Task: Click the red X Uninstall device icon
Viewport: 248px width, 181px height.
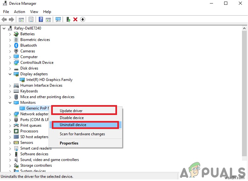Action: point(75,19)
